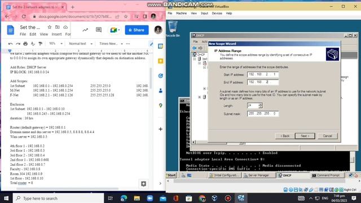This screenshot has width=361, height=203.
Task: Open comment history in Google Docs
Action: [99, 30]
